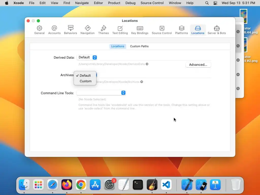
Task: Open Terminal from the Dock
Action: tap(138, 185)
